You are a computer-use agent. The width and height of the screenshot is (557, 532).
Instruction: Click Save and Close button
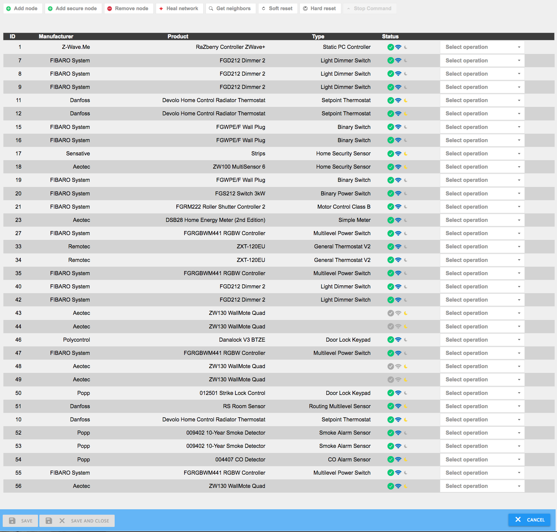click(77, 521)
